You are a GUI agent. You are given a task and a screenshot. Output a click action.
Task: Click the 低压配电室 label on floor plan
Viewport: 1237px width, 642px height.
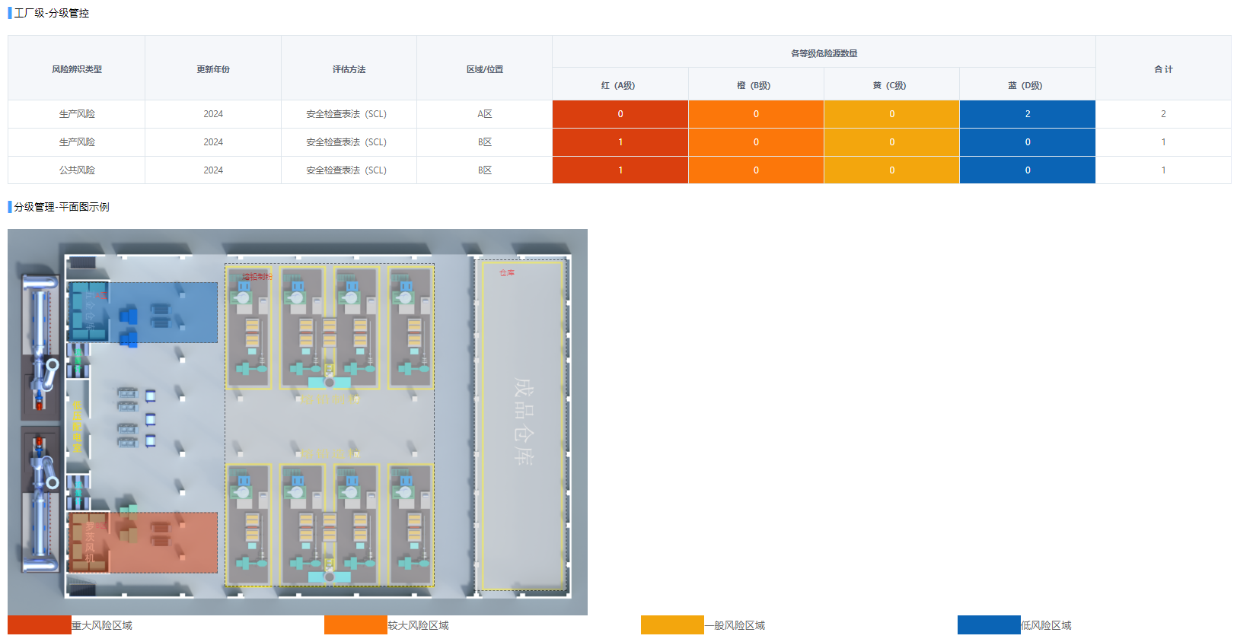[77, 427]
